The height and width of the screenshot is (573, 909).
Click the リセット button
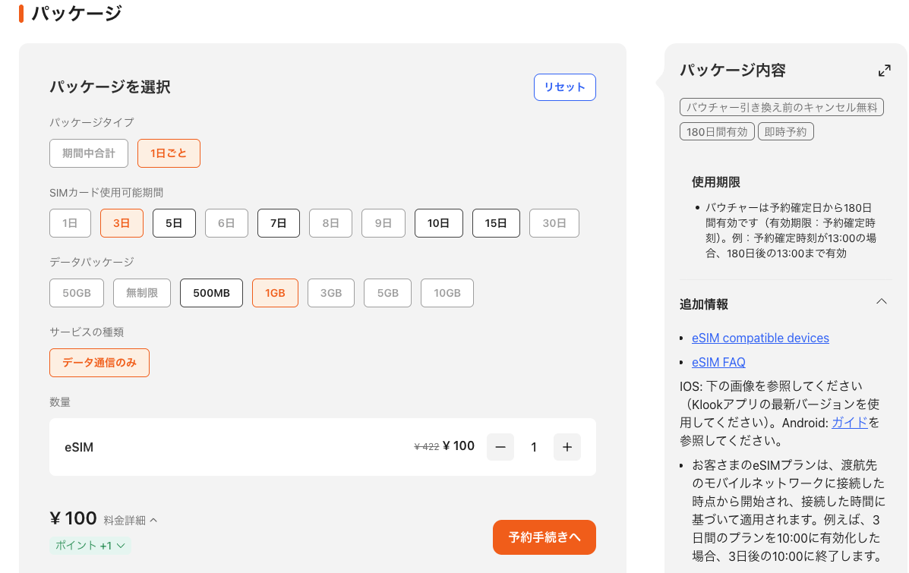click(564, 87)
